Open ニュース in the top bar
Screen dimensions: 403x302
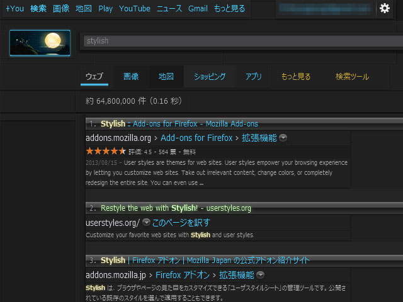coord(169,9)
